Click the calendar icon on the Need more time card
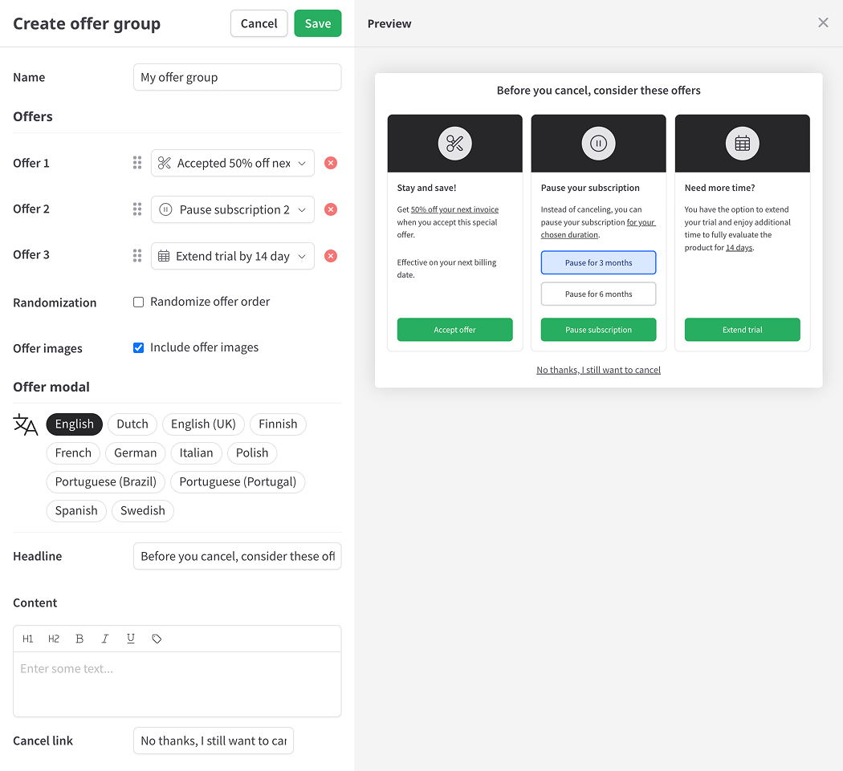This screenshot has width=843, height=771. pos(742,144)
